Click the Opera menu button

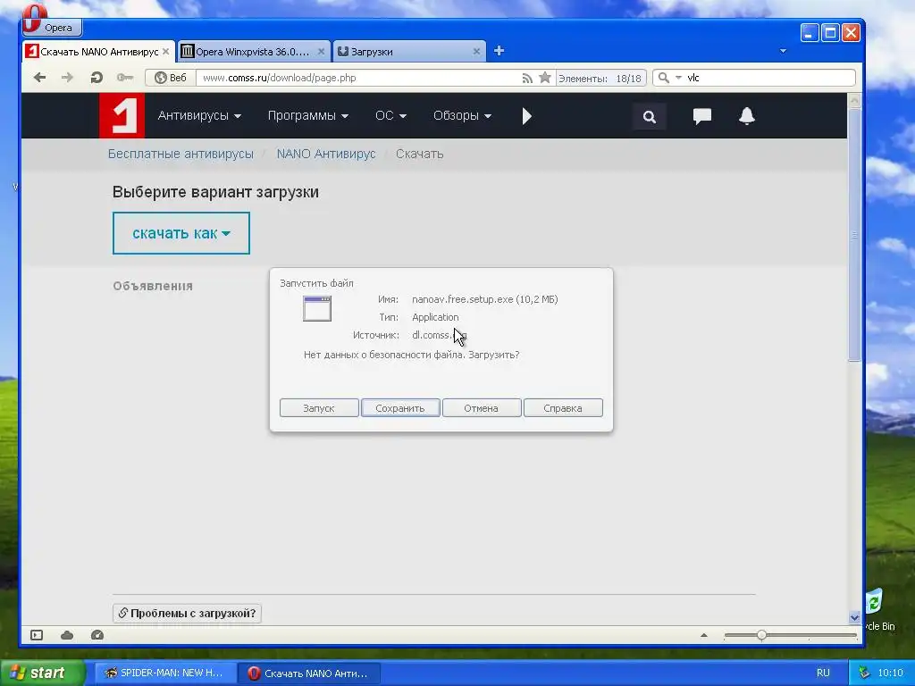[x=52, y=26]
